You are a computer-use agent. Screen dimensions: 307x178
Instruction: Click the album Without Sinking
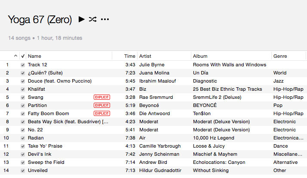pyautogui.click(x=211, y=170)
